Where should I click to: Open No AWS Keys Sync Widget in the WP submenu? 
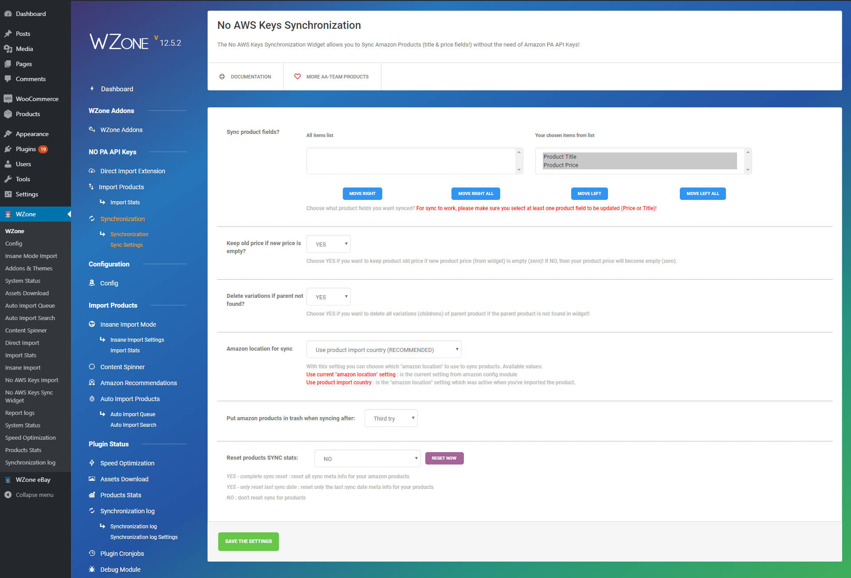(29, 396)
